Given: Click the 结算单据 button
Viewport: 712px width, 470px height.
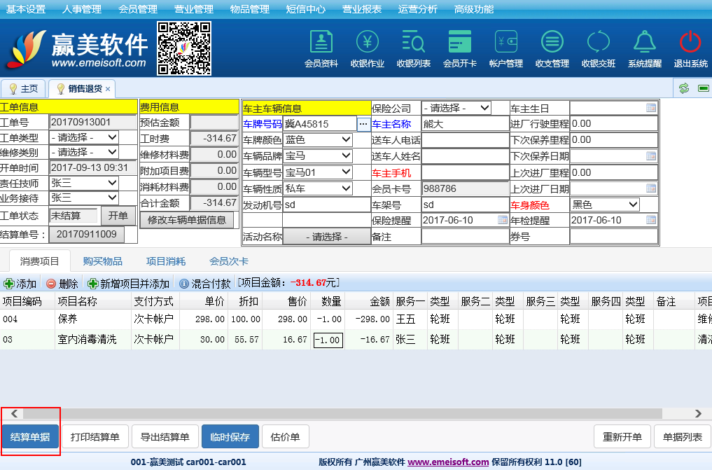Looking at the screenshot, I should point(30,437).
